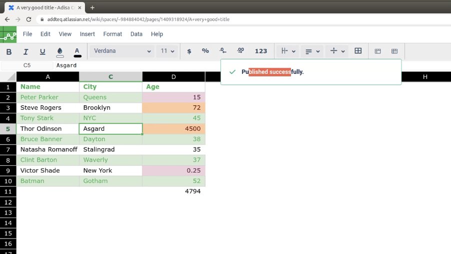Expand the horizontal text alignment dropdown
Image resolution: width=451 pixels, height=254 pixels.
[312, 51]
